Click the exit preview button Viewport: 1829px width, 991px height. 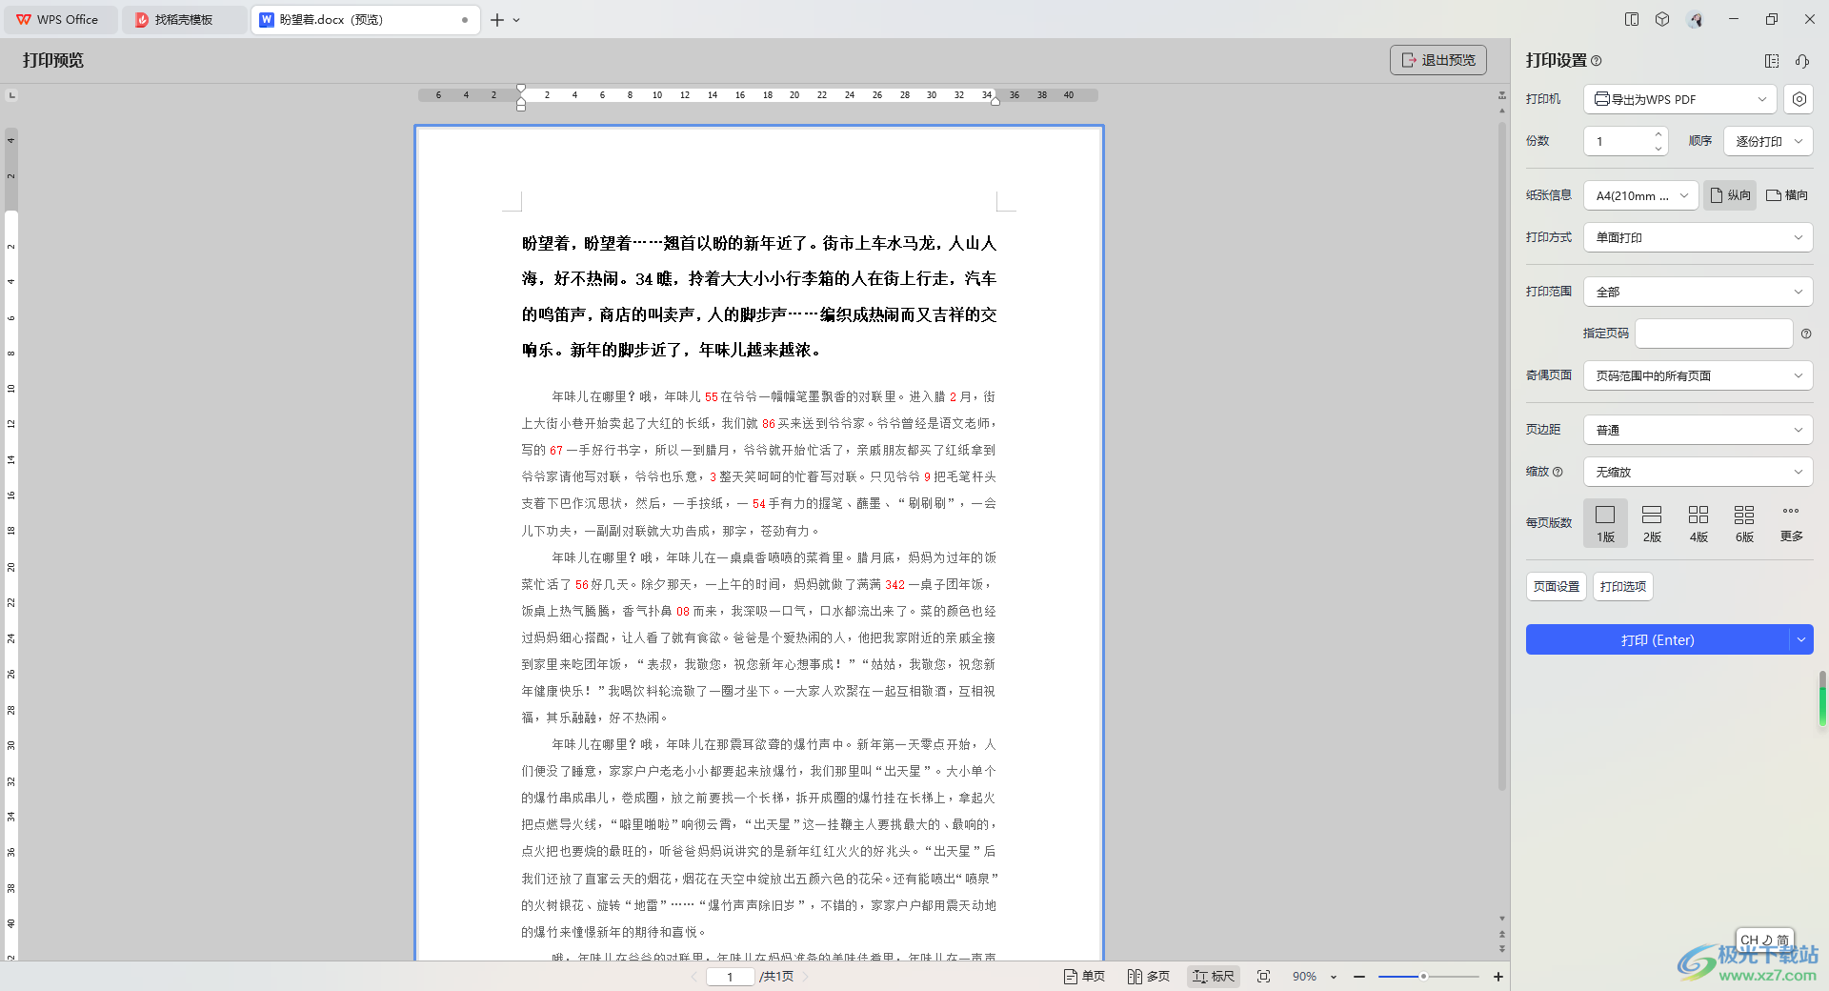tap(1437, 60)
